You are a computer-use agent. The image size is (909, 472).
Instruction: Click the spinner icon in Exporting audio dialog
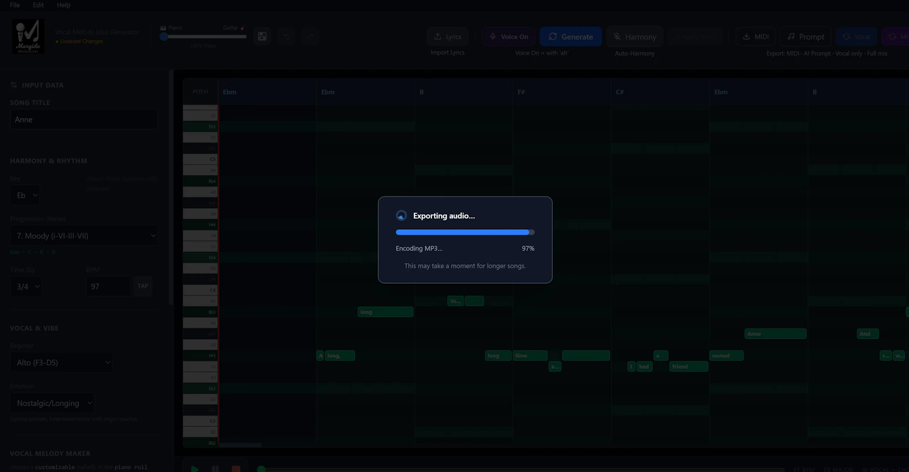click(401, 216)
